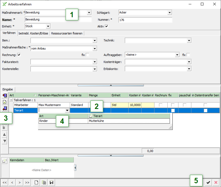
Task: Click the new blank record icon
Action: [36, 182]
